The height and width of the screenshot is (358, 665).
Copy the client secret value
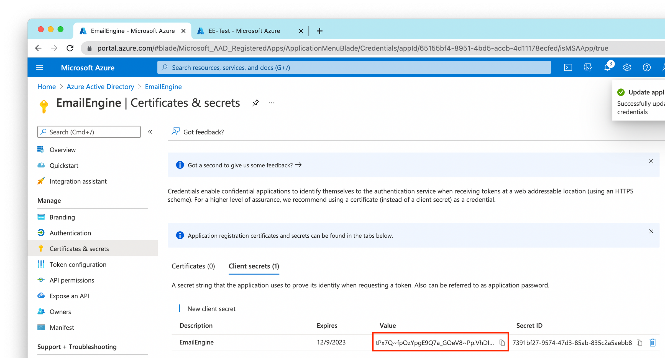(502, 342)
